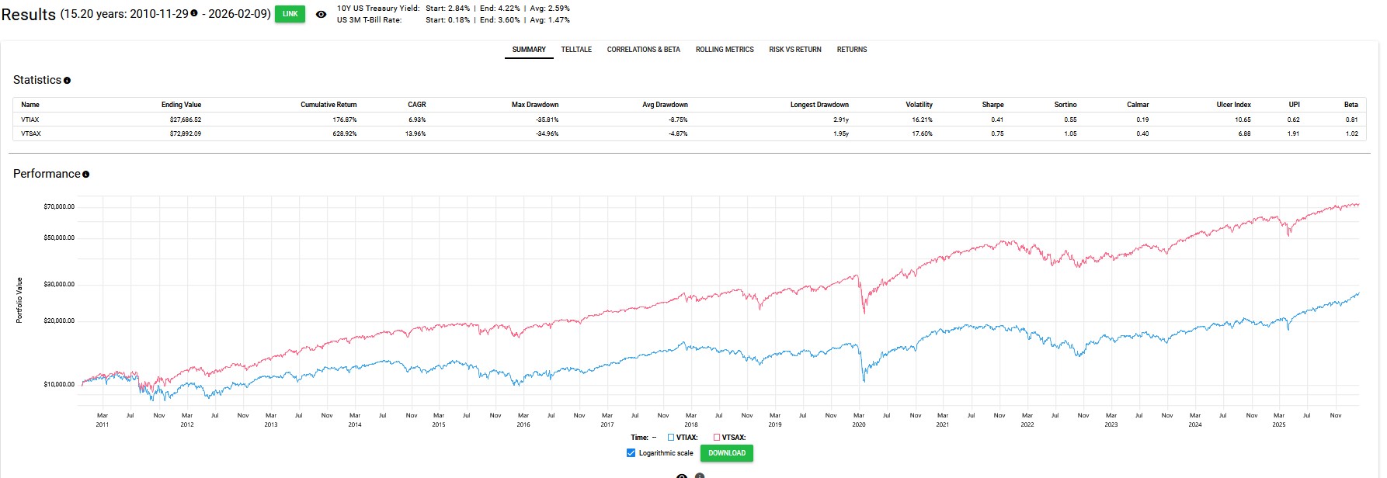Switch to the Returns tab

click(x=852, y=50)
